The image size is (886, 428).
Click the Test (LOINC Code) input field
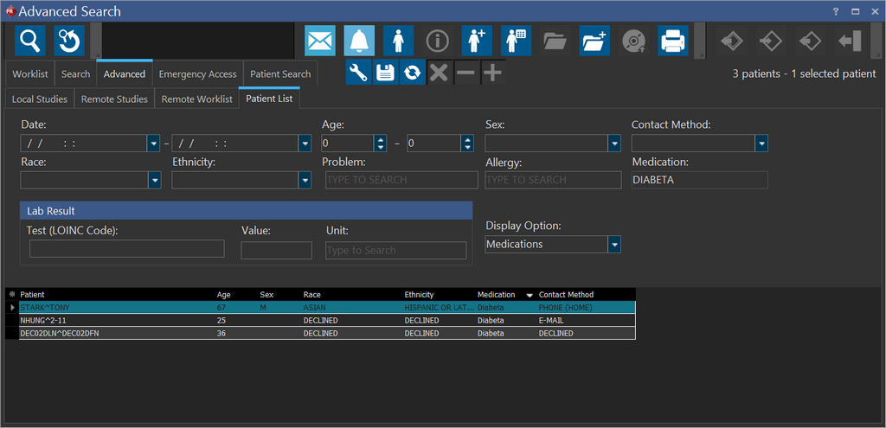pyautogui.click(x=126, y=250)
